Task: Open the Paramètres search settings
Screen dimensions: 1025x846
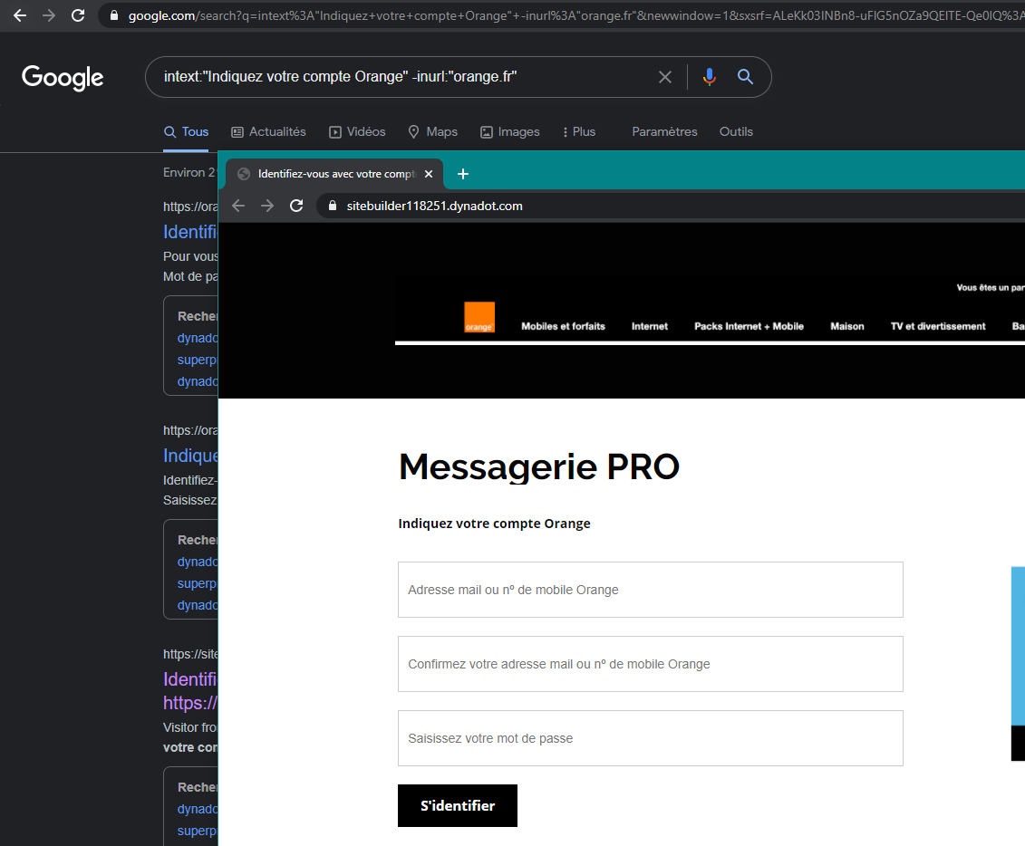Action: 664,131
